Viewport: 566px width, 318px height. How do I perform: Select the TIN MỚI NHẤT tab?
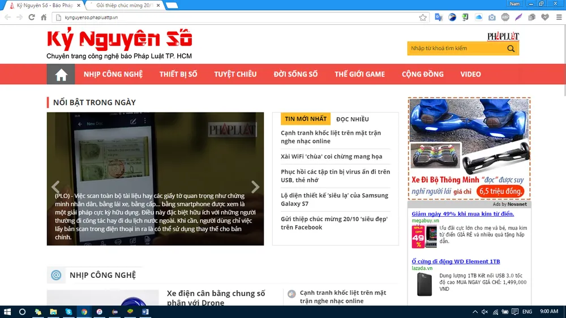[306, 119]
